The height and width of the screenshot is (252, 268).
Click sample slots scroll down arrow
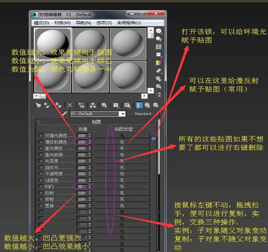151,90
